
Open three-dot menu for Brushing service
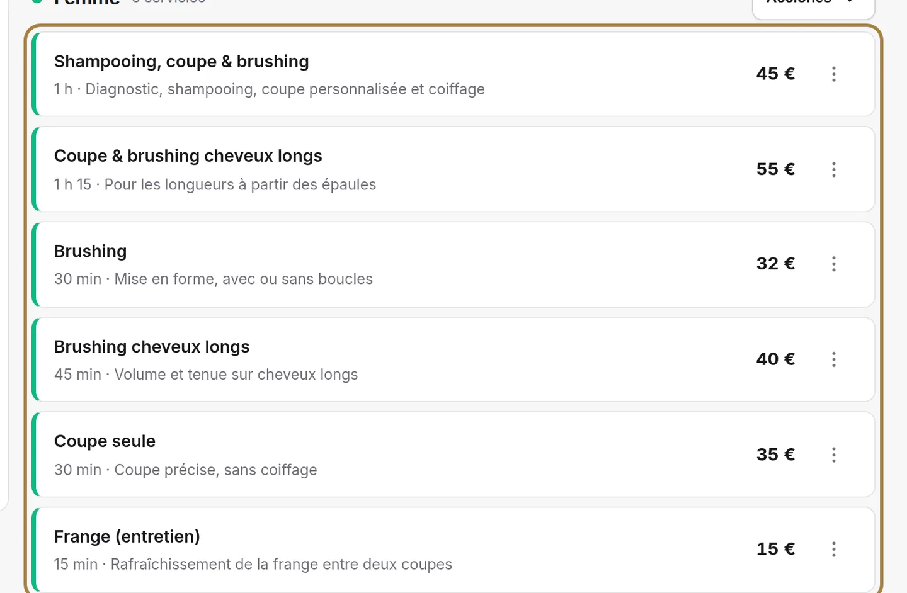coord(833,264)
